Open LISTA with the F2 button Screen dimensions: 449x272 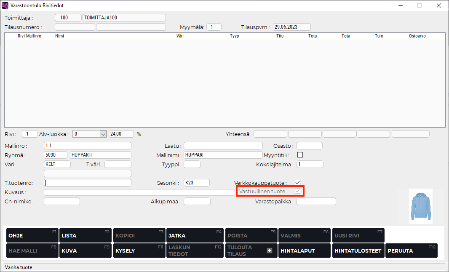[x=85, y=235]
